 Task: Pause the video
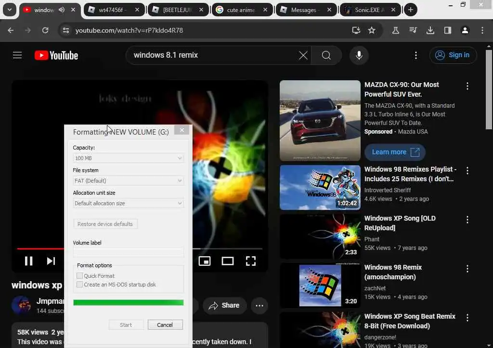point(28,261)
